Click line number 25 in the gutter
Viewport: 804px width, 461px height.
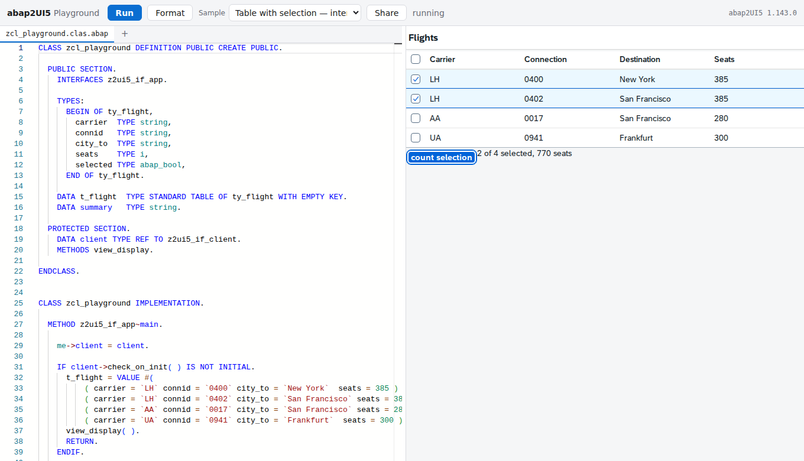pos(18,303)
